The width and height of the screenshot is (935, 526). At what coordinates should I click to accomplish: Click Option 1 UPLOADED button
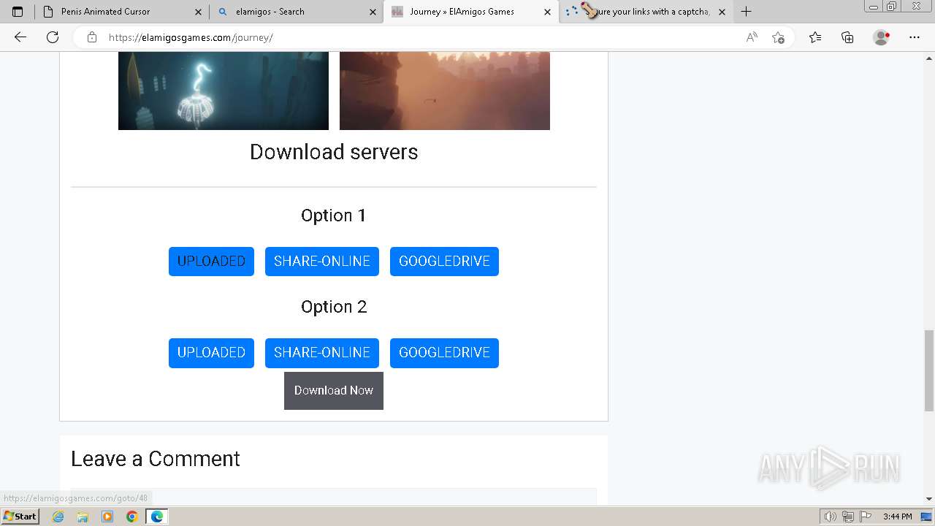point(211,262)
